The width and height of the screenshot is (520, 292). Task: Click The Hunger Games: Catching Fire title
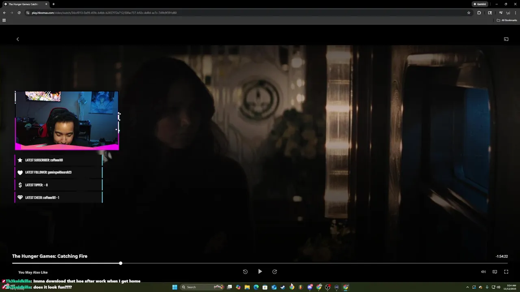[x=50, y=256]
